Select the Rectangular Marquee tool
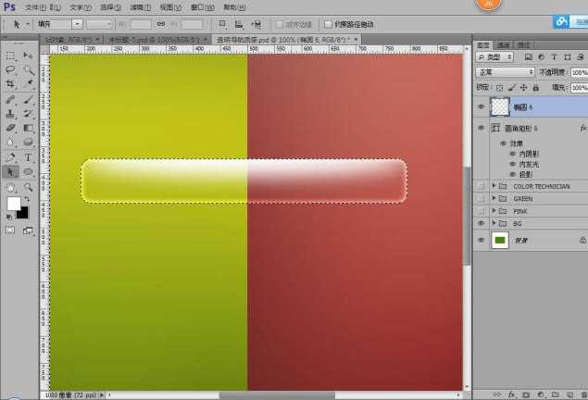Image resolution: width=588 pixels, height=400 pixels. [x=10, y=56]
